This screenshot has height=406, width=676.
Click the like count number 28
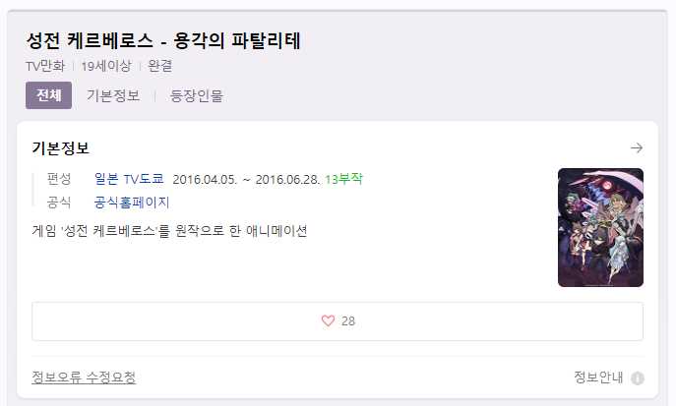point(348,321)
